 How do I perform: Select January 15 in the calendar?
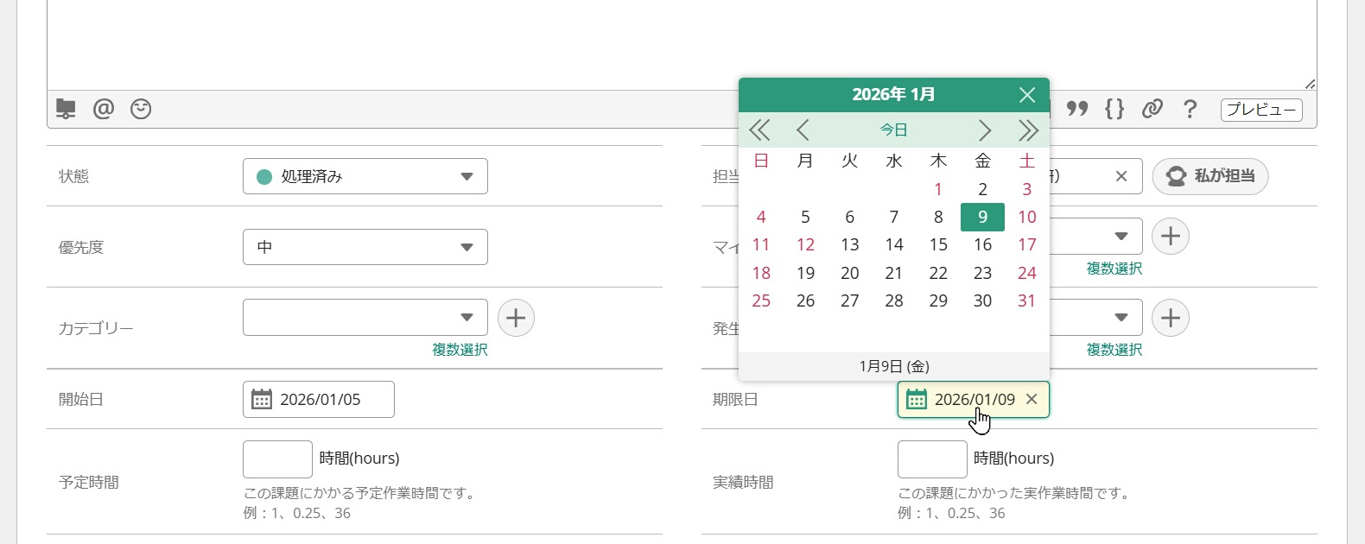pyautogui.click(x=938, y=245)
